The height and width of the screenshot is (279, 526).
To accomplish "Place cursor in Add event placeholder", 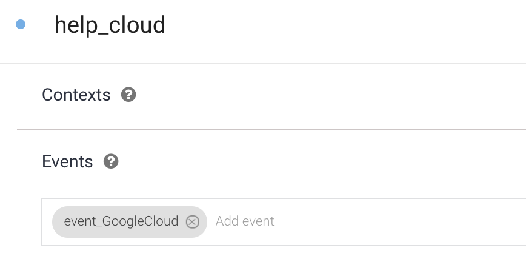I will [245, 221].
